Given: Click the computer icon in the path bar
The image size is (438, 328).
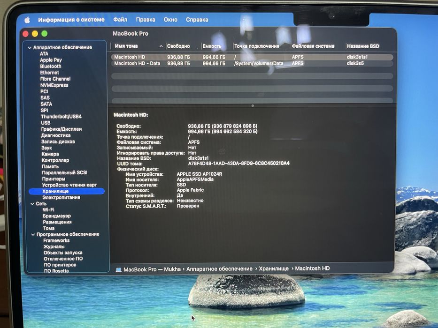Looking at the screenshot, I should (x=118, y=270).
